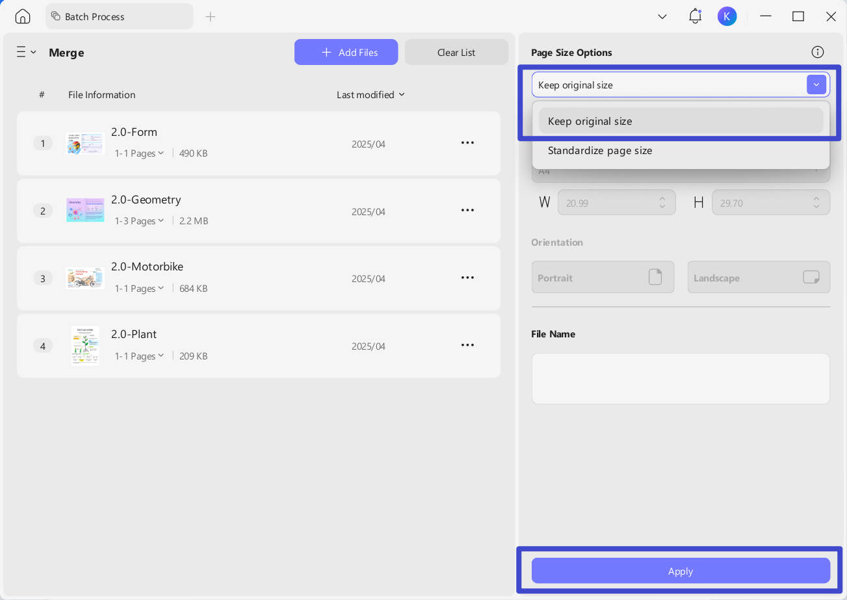This screenshot has height=600, width=847.
Task: Choose Standardize page size option
Action: click(x=600, y=150)
